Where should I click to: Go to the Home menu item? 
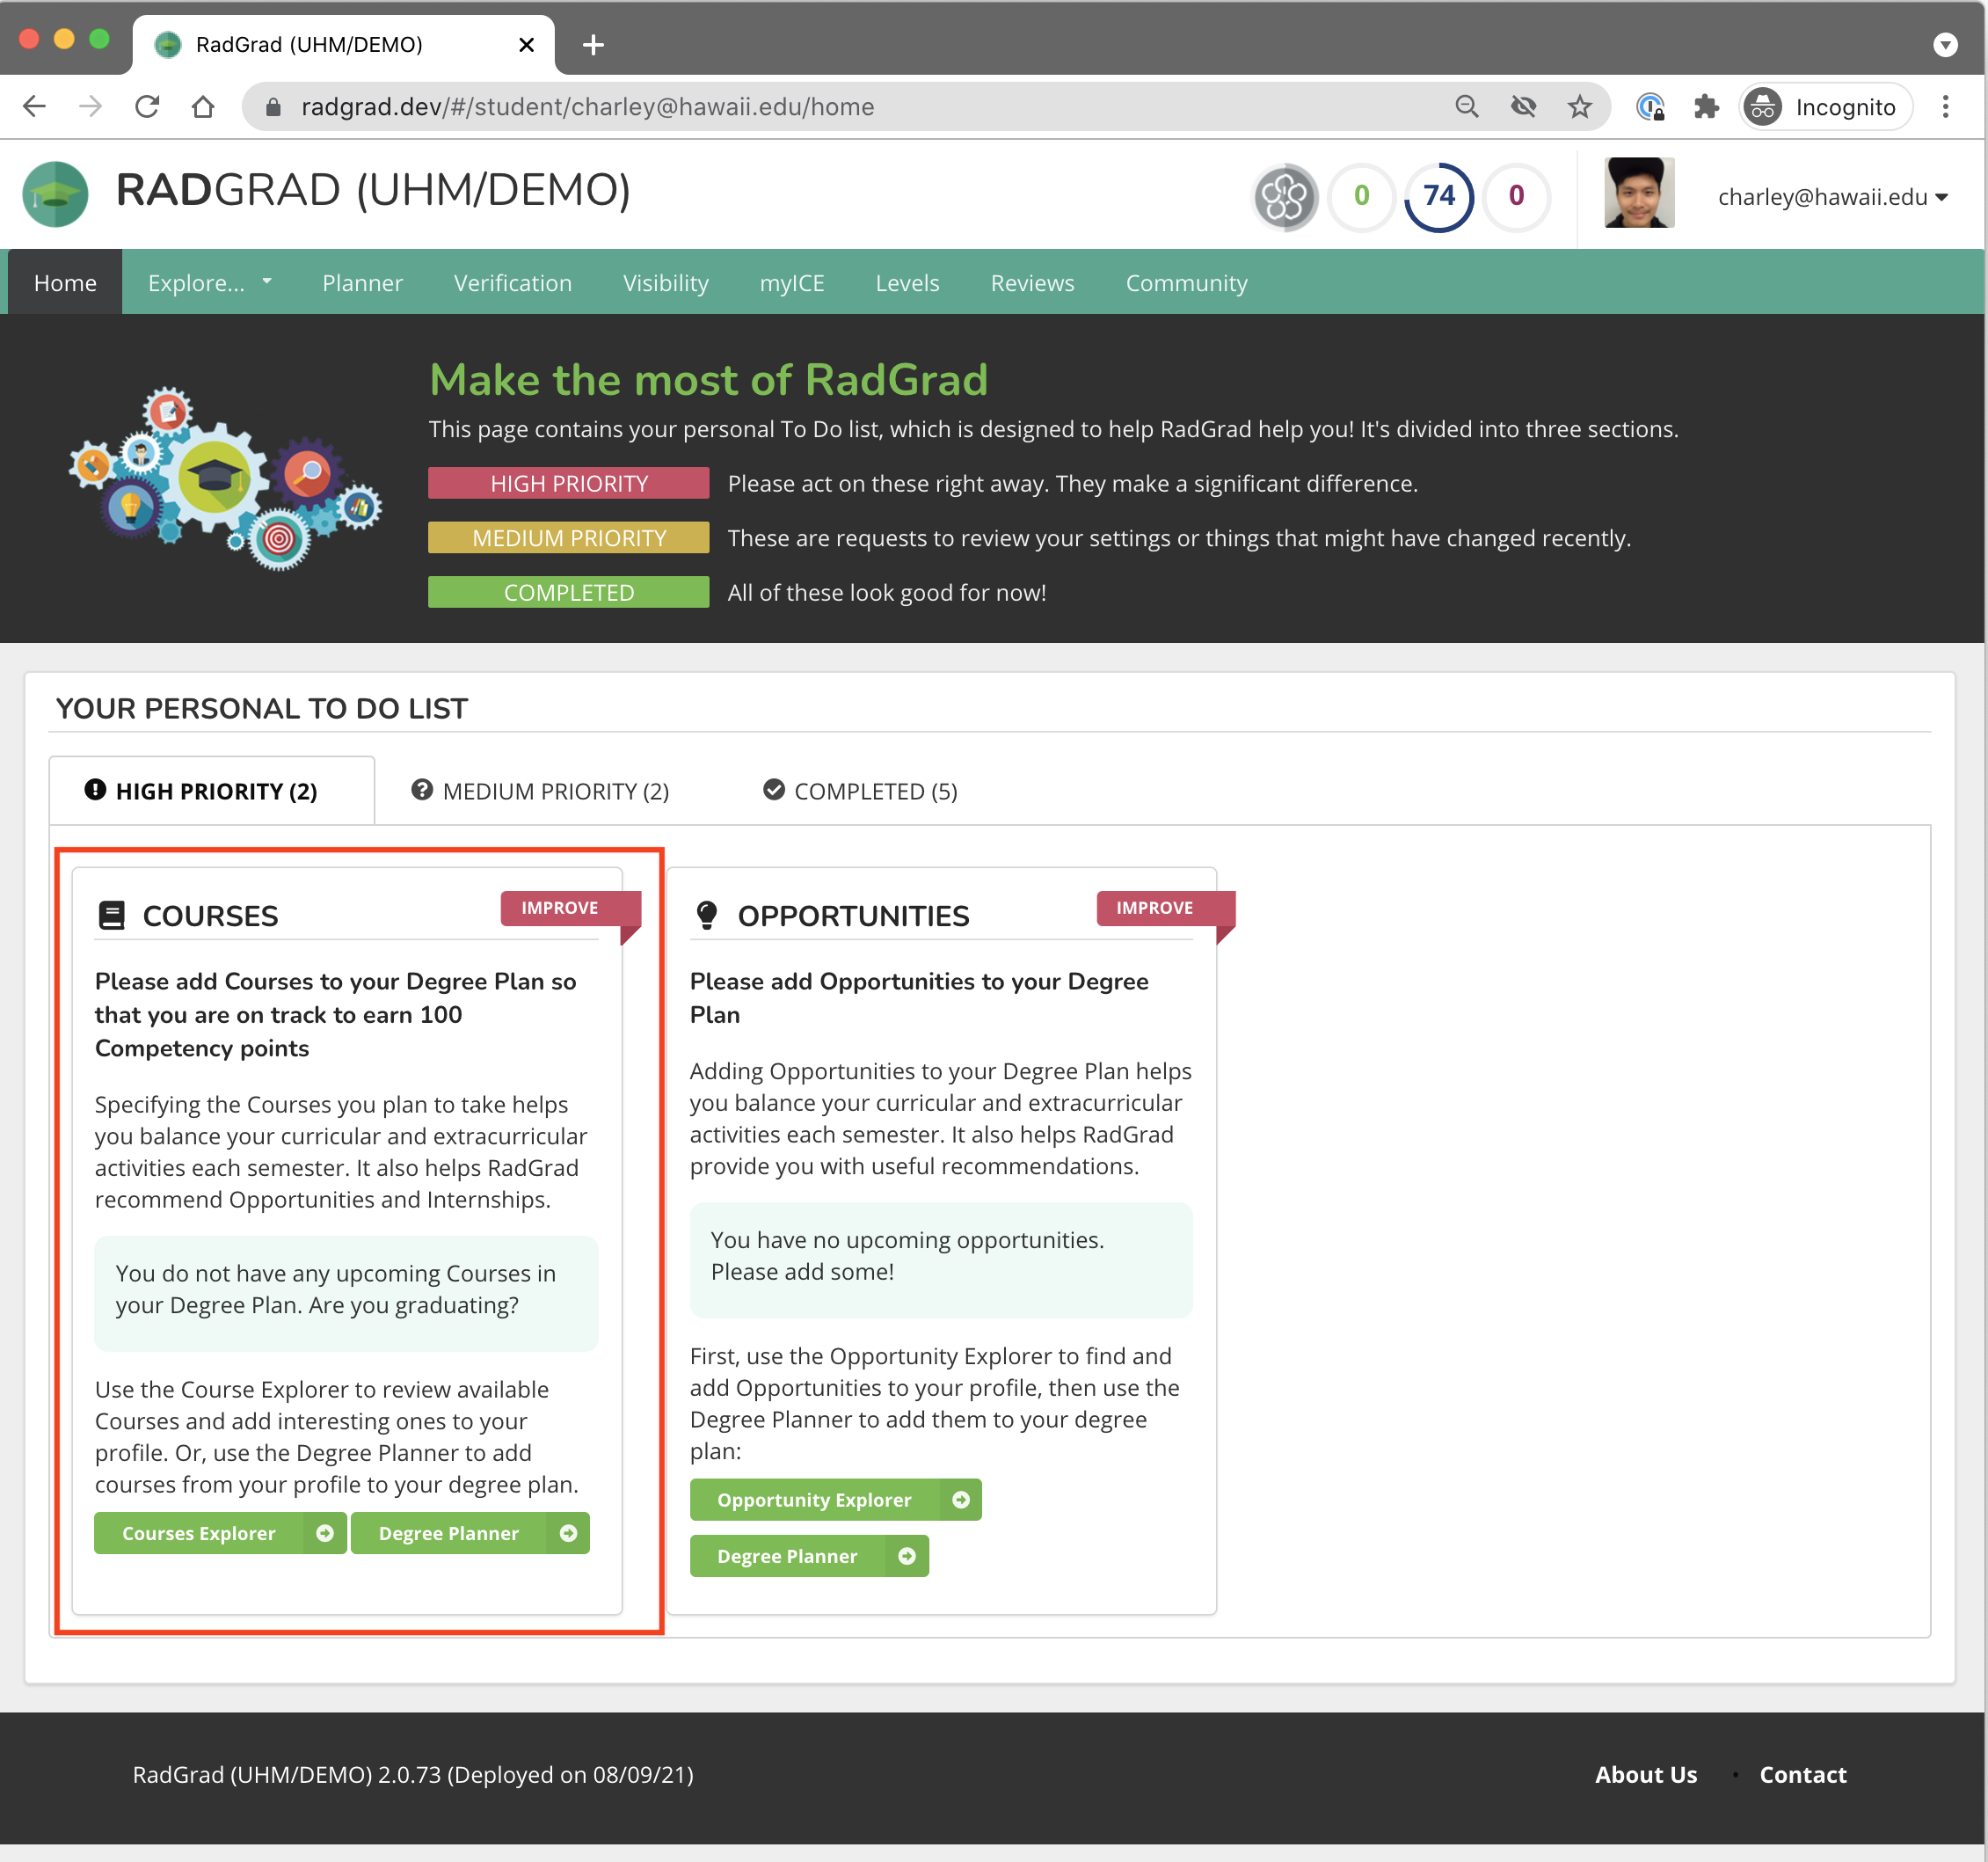[65, 283]
